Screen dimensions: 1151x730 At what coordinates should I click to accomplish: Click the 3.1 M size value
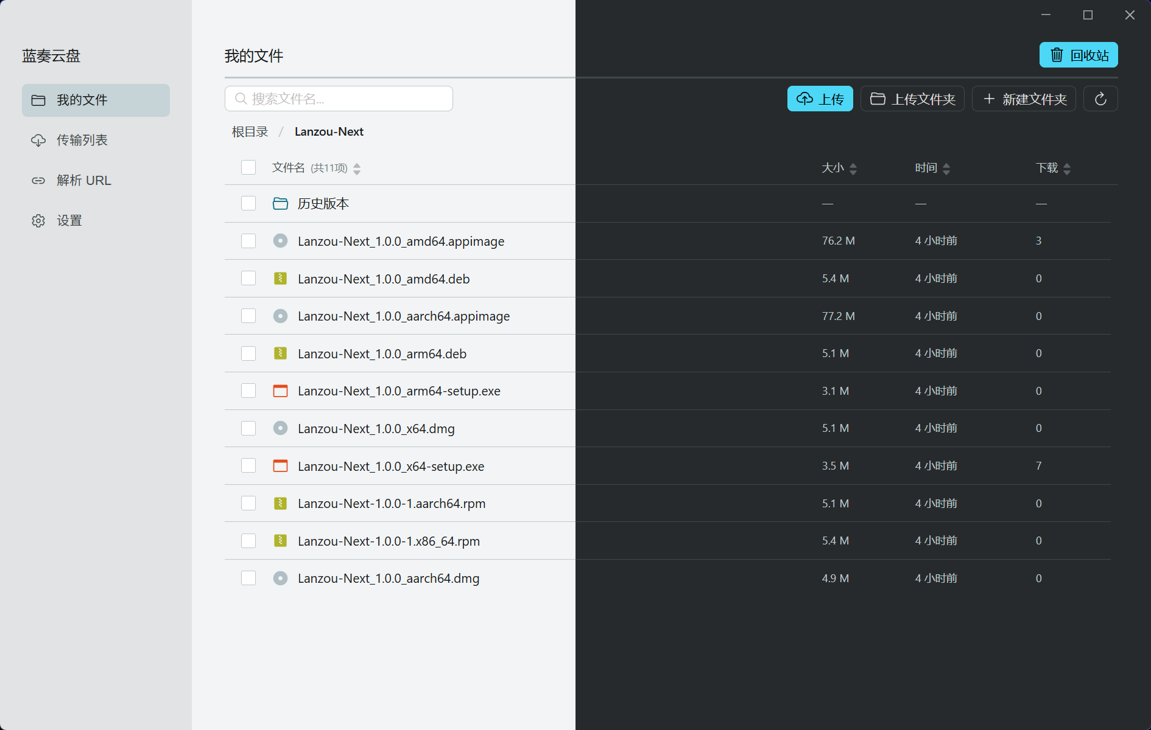(835, 391)
